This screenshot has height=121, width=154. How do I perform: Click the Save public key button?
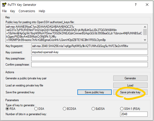pos(94,92)
